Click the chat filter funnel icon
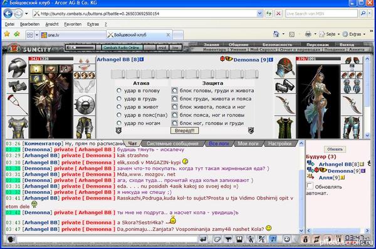376x249 pixels. pyautogui.click(x=228, y=239)
